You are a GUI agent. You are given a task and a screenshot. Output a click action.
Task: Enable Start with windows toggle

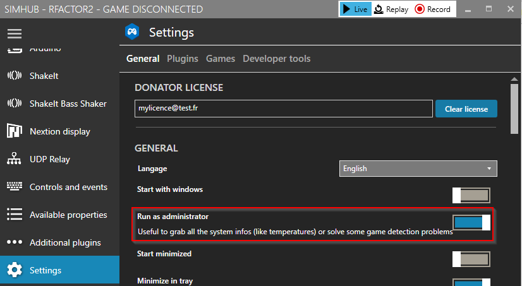coord(471,195)
